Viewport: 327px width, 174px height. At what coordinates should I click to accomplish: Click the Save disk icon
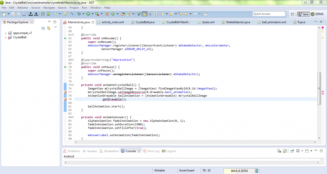point(13,14)
